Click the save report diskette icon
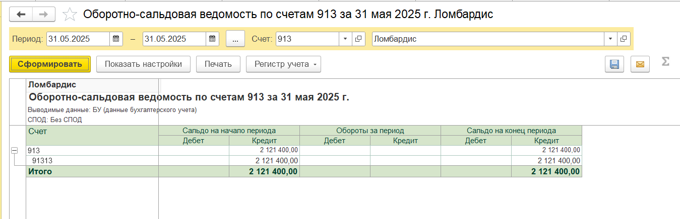Image resolution: width=680 pixels, height=219 pixels. coord(614,64)
